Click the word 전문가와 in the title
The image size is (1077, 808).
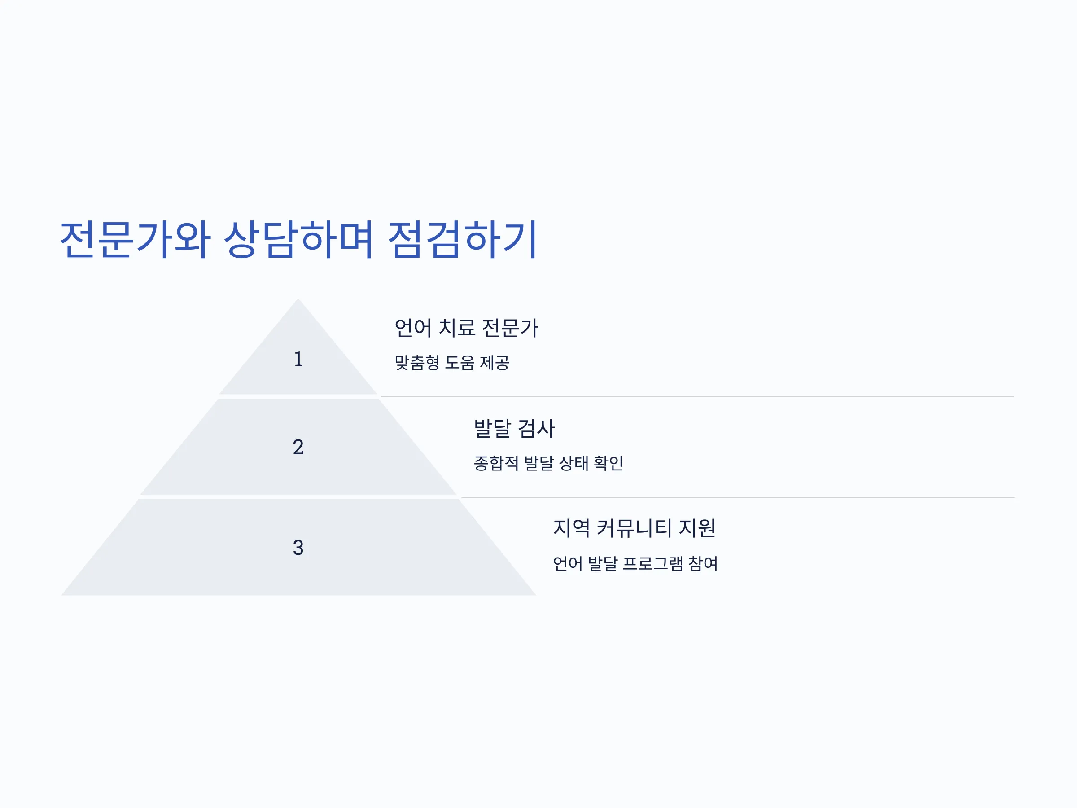click(x=136, y=239)
